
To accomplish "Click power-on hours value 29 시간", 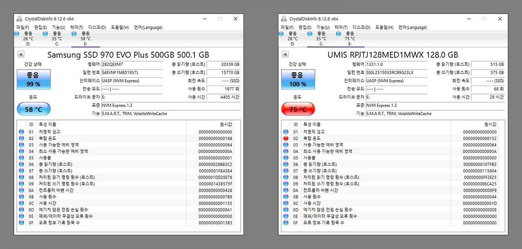I will 488,97.
